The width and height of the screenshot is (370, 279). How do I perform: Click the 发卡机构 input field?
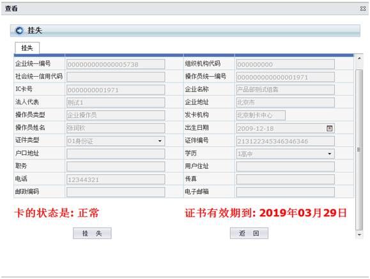(x=261, y=115)
